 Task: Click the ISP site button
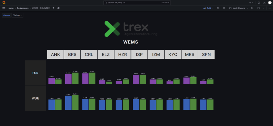pos(139,55)
